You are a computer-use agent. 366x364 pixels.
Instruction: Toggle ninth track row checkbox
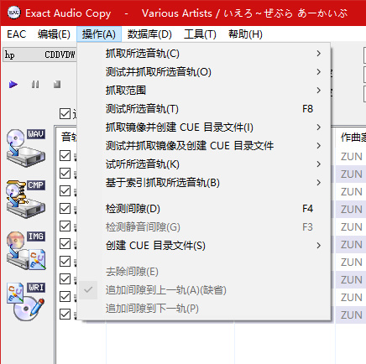coord(65,297)
